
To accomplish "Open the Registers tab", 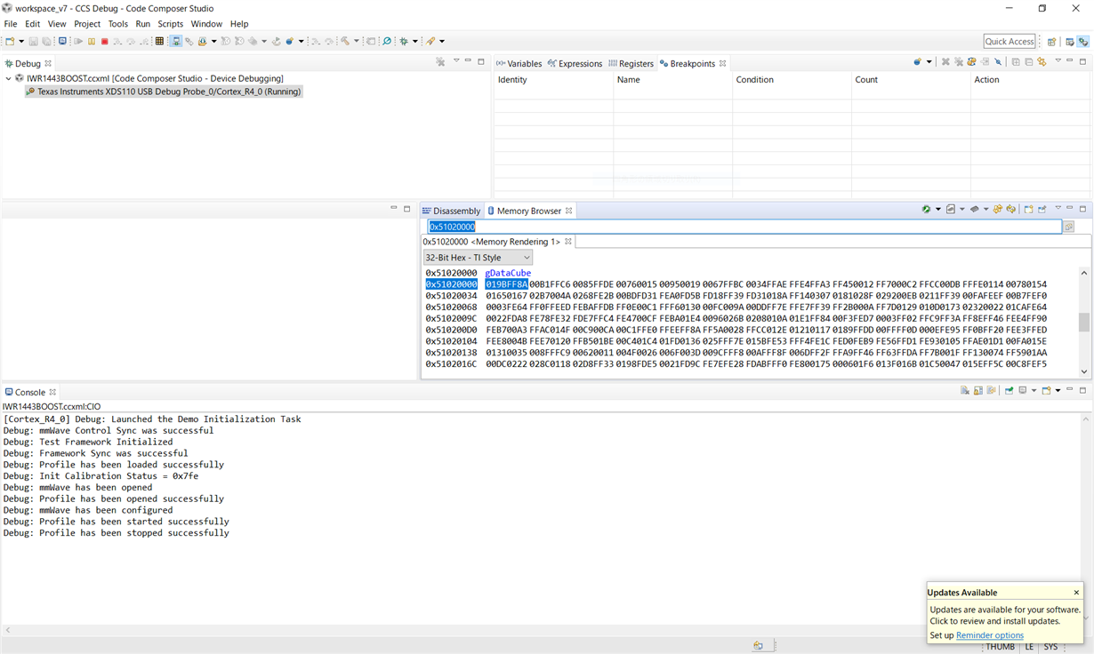I will (x=631, y=63).
